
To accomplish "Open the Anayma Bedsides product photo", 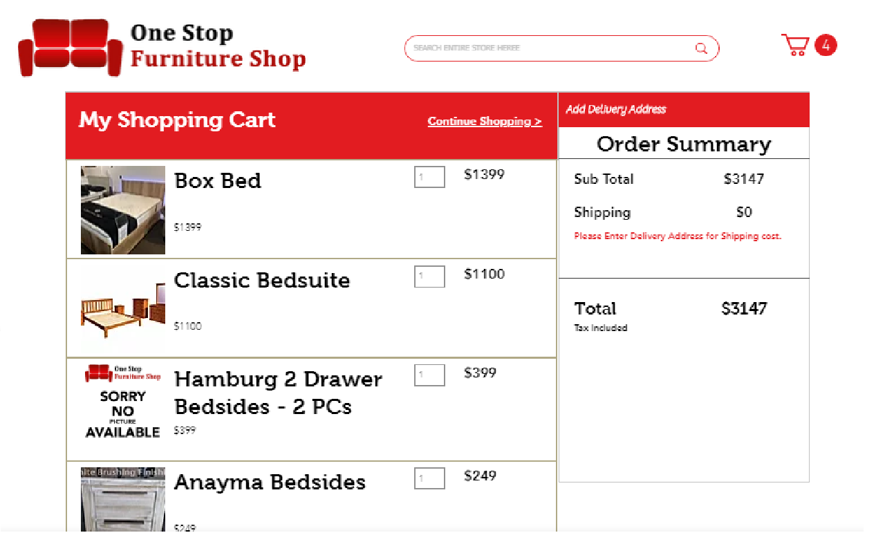I will point(123,499).
